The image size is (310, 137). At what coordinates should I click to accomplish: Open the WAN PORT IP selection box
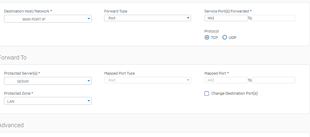[48, 19]
